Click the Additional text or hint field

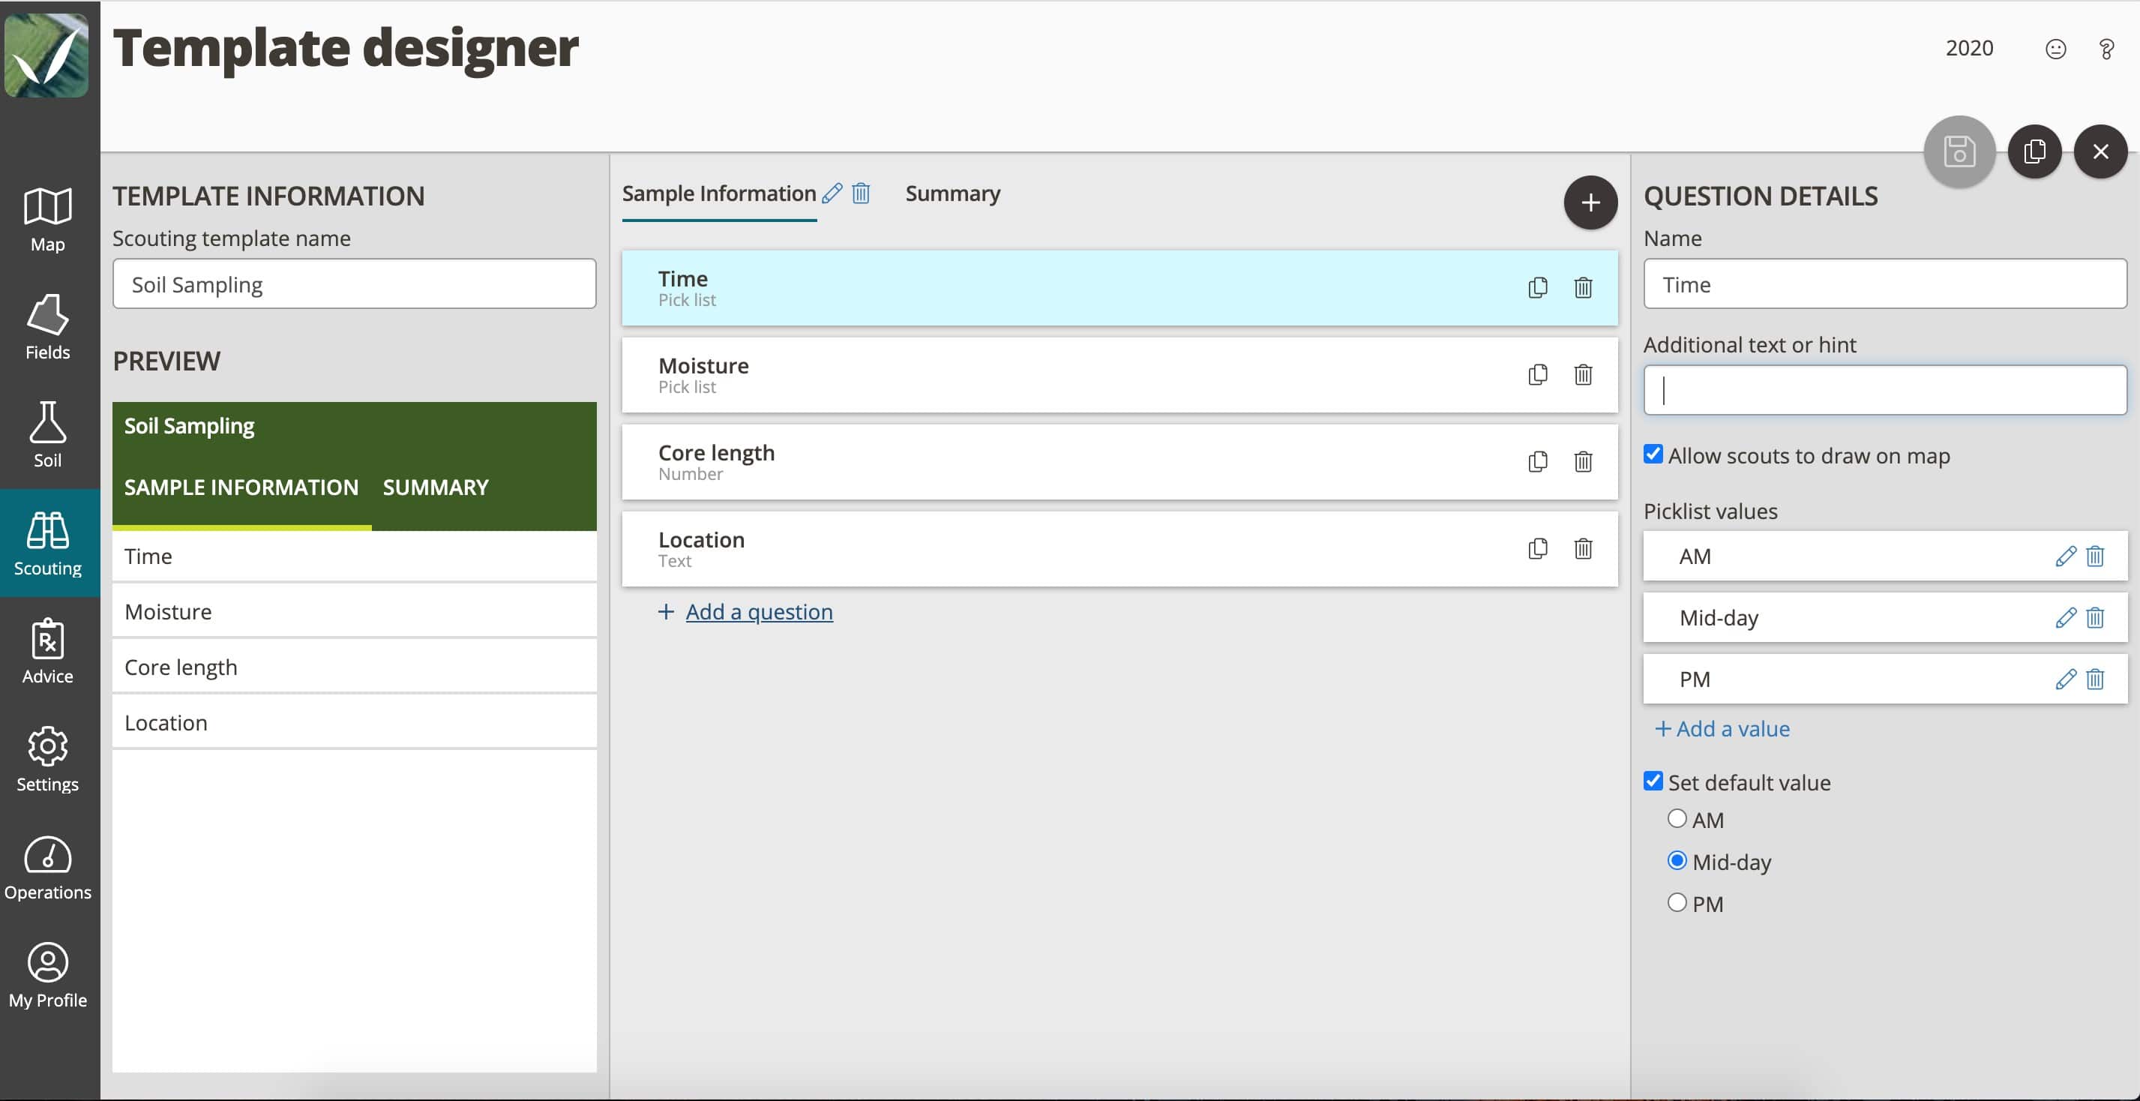(1884, 389)
